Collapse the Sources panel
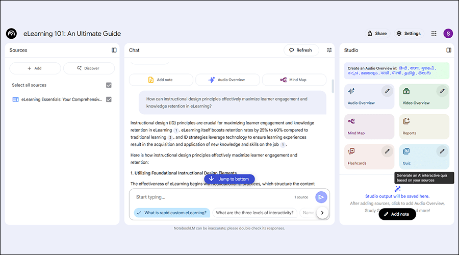Viewport: 459px width, 255px height. click(114, 50)
